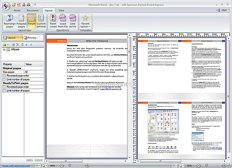Click the Cancel link
Viewport: 232px width, 168px height.
pyautogui.click(x=39, y=160)
